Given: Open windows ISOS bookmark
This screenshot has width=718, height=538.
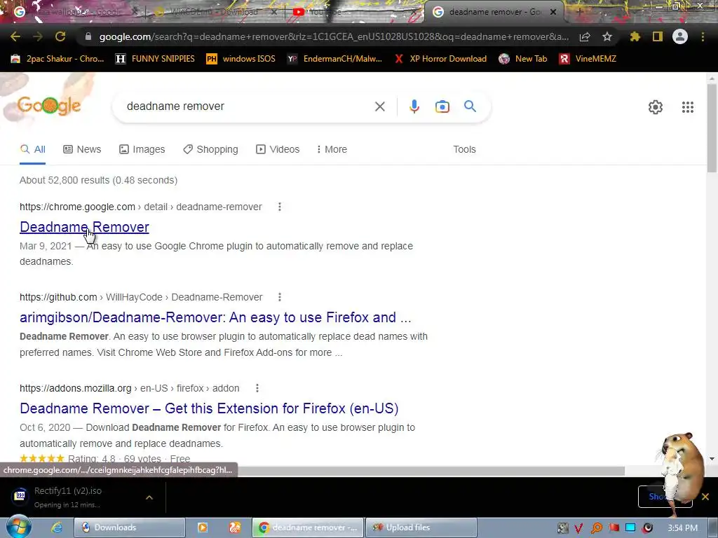Looking at the screenshot, I should (241, 59).
